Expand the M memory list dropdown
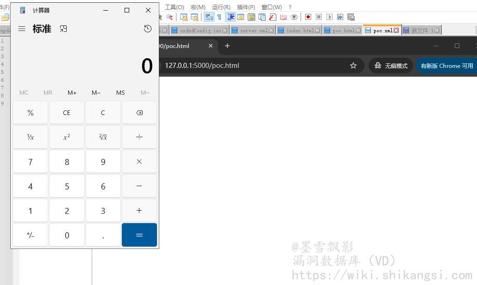The image size is (477, 285). pos(145,93)
